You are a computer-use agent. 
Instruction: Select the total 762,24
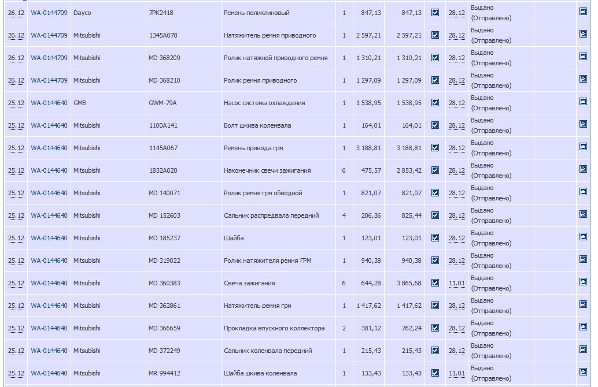pos(412,328)
